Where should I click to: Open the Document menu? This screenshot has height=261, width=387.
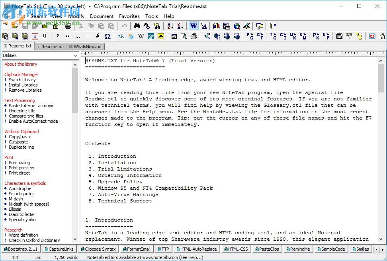(x=102, y=16)
